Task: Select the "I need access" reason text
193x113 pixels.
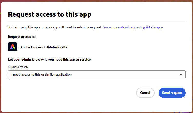Action: [x=41, y=75]
